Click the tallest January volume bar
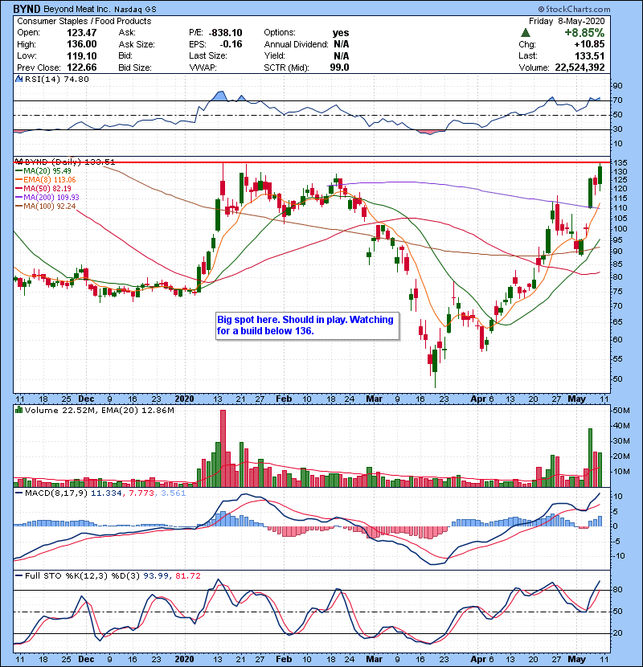Image resolution: width=643 pixels, height=667 pixels. click(223, 448)
